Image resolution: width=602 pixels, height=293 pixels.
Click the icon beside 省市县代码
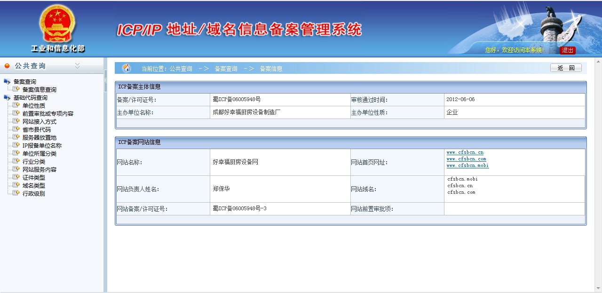point(16,129)
